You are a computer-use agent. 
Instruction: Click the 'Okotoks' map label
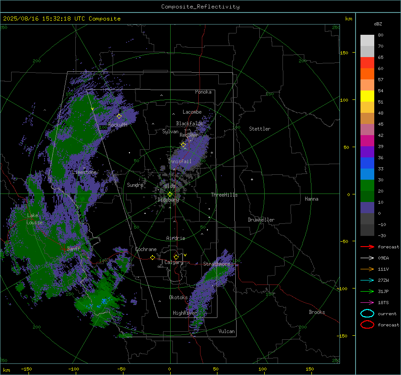click(178, 297)
